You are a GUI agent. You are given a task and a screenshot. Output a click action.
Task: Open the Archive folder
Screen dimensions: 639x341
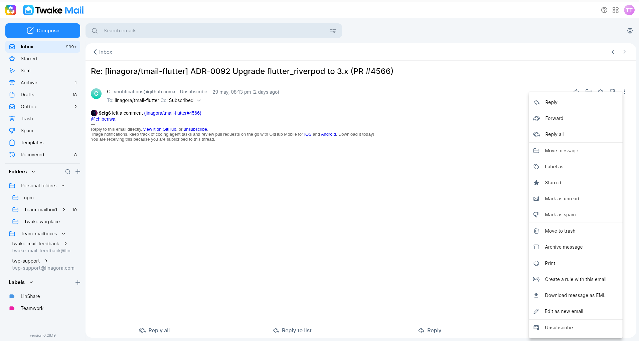tap(43, 83)
